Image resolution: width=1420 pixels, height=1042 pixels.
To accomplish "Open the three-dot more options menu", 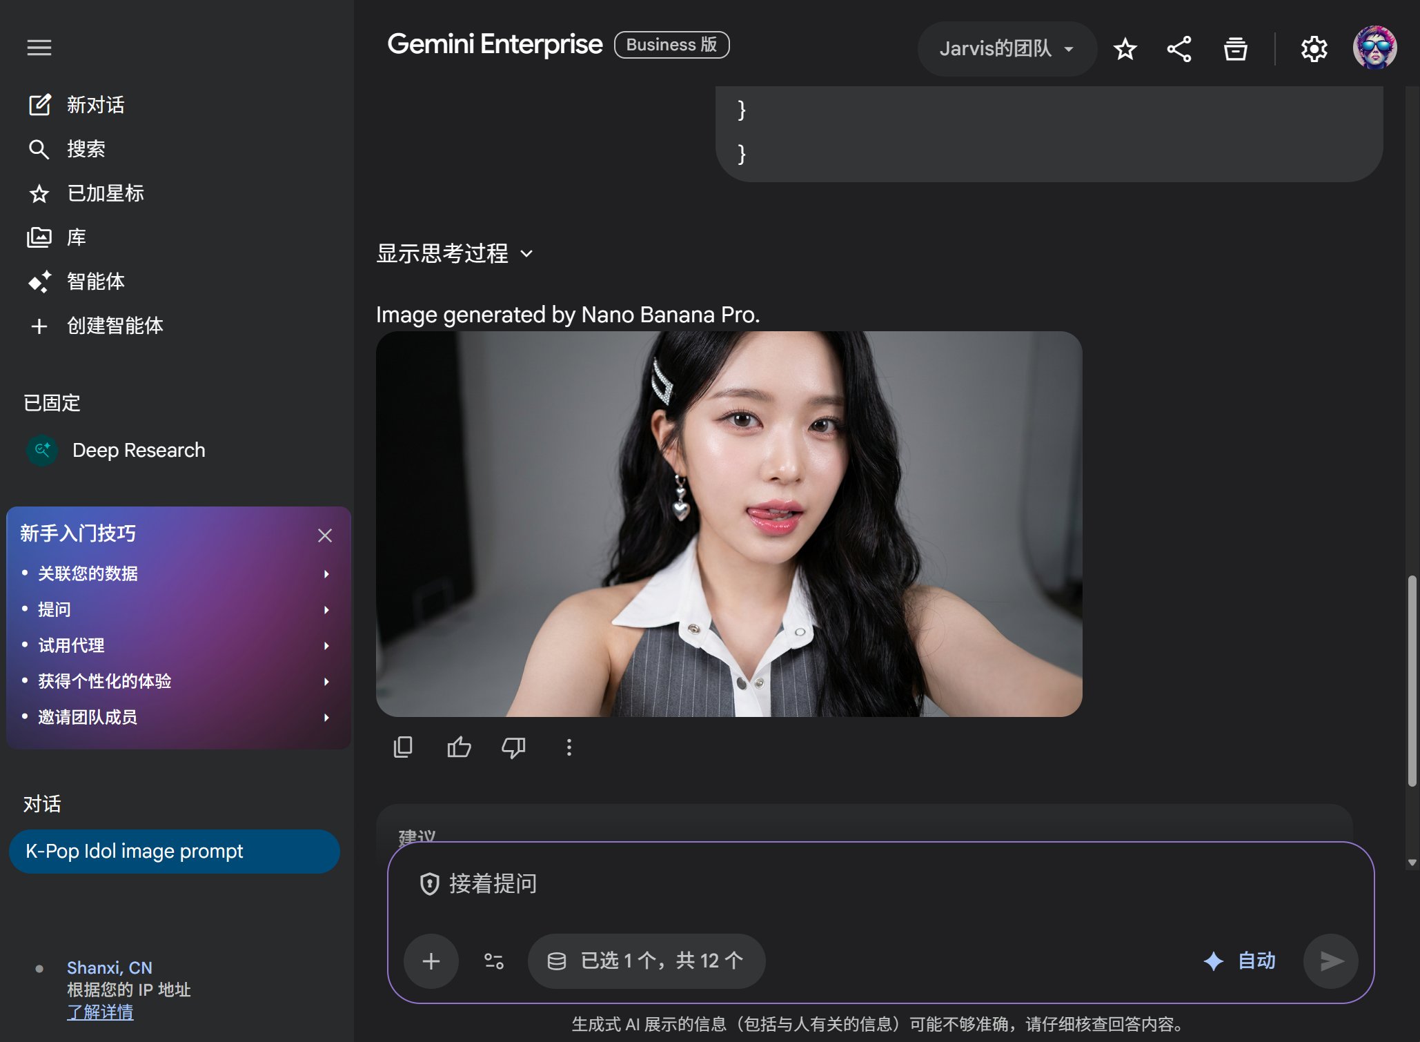I will click(x=569, y=747).
